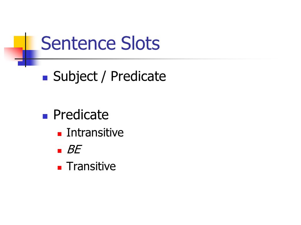Image resolution: width=301 pixels, height=225 pixels.
Task: Click the yellow square in title decoration
Action: pos(19,42)
